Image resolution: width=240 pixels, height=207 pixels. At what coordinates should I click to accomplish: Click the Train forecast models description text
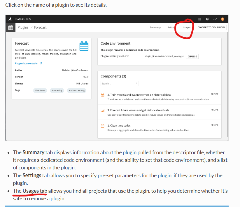pyautogui.click(x=158, y=99)
